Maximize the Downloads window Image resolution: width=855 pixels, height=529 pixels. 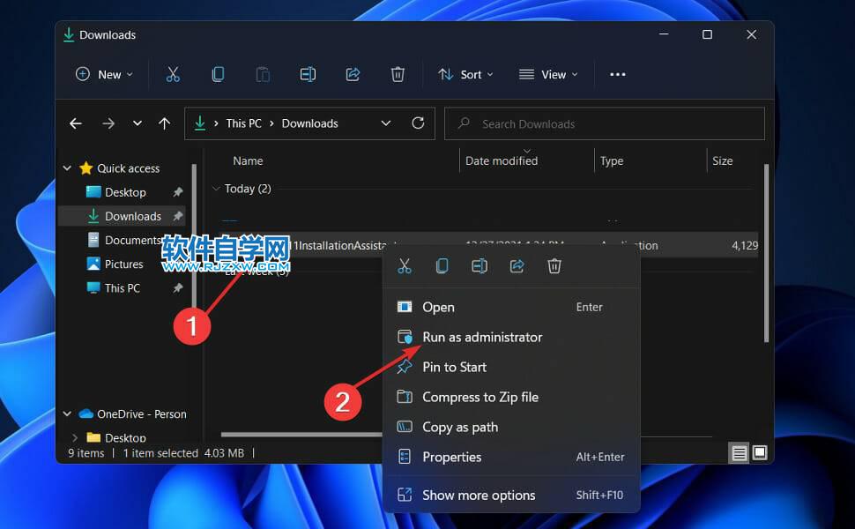(707, 34)
